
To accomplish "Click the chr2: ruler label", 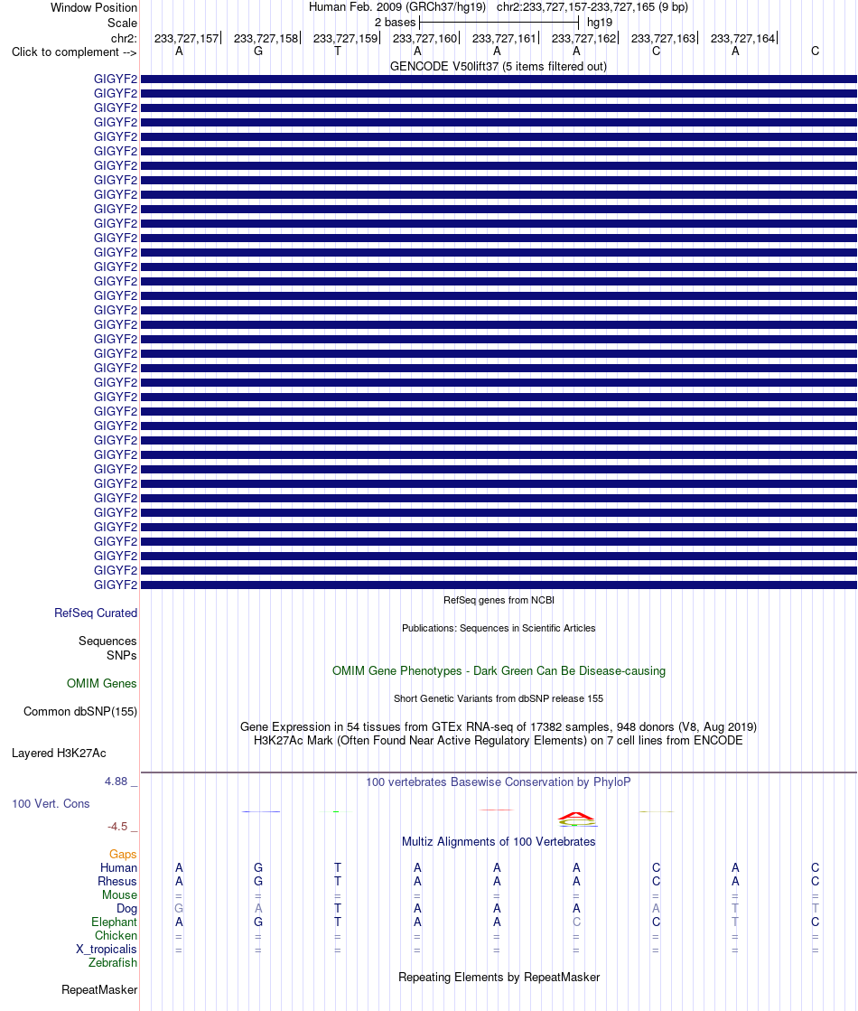I will (124, 38).
